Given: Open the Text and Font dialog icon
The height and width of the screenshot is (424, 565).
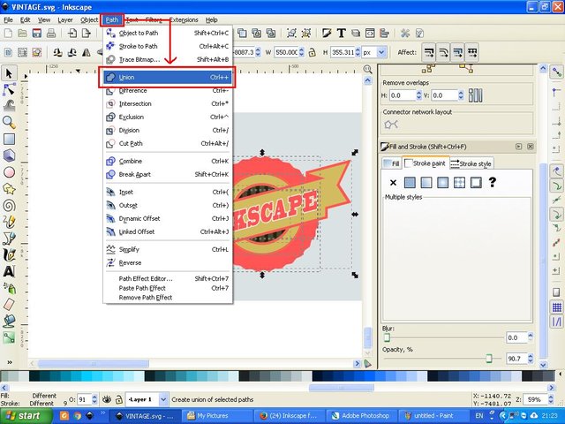Looking at the screenshot, I should coord(341,34).
